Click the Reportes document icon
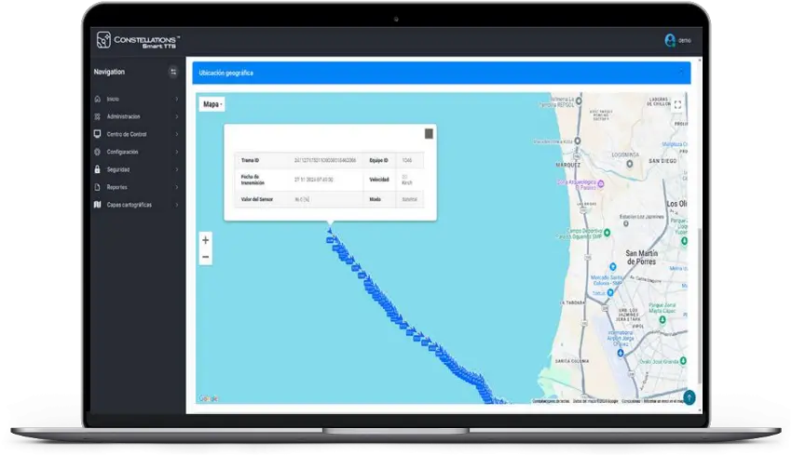 click(98, 187)
